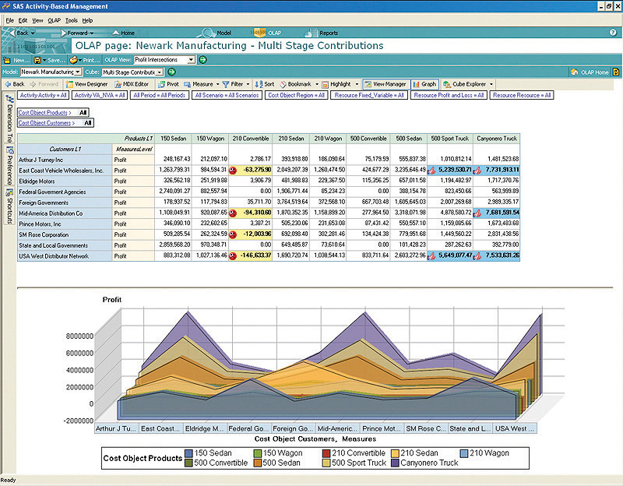Click the Resource Profit and Loss slicer
The height and width of the screenshot is (486, 623).
(449, 95)
